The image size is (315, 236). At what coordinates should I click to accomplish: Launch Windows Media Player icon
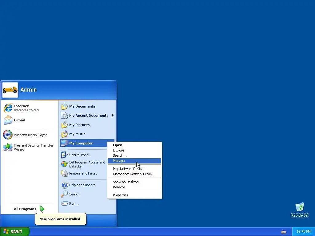(8, 135)
